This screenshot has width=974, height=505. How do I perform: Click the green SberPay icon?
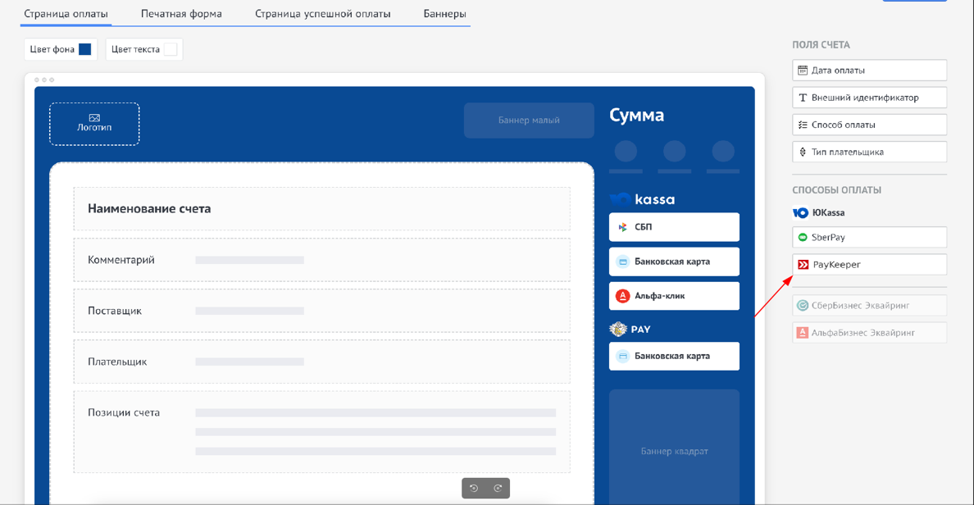(803, 237)
